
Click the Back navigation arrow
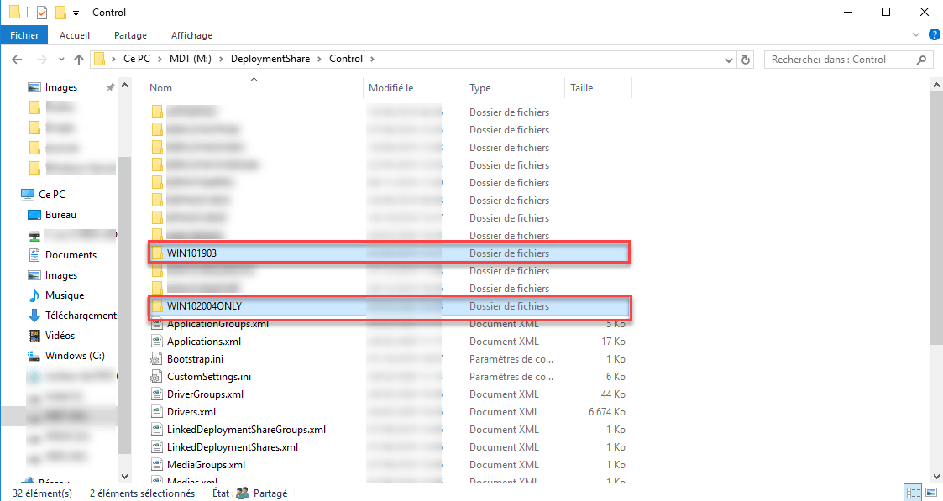[17, 59]
